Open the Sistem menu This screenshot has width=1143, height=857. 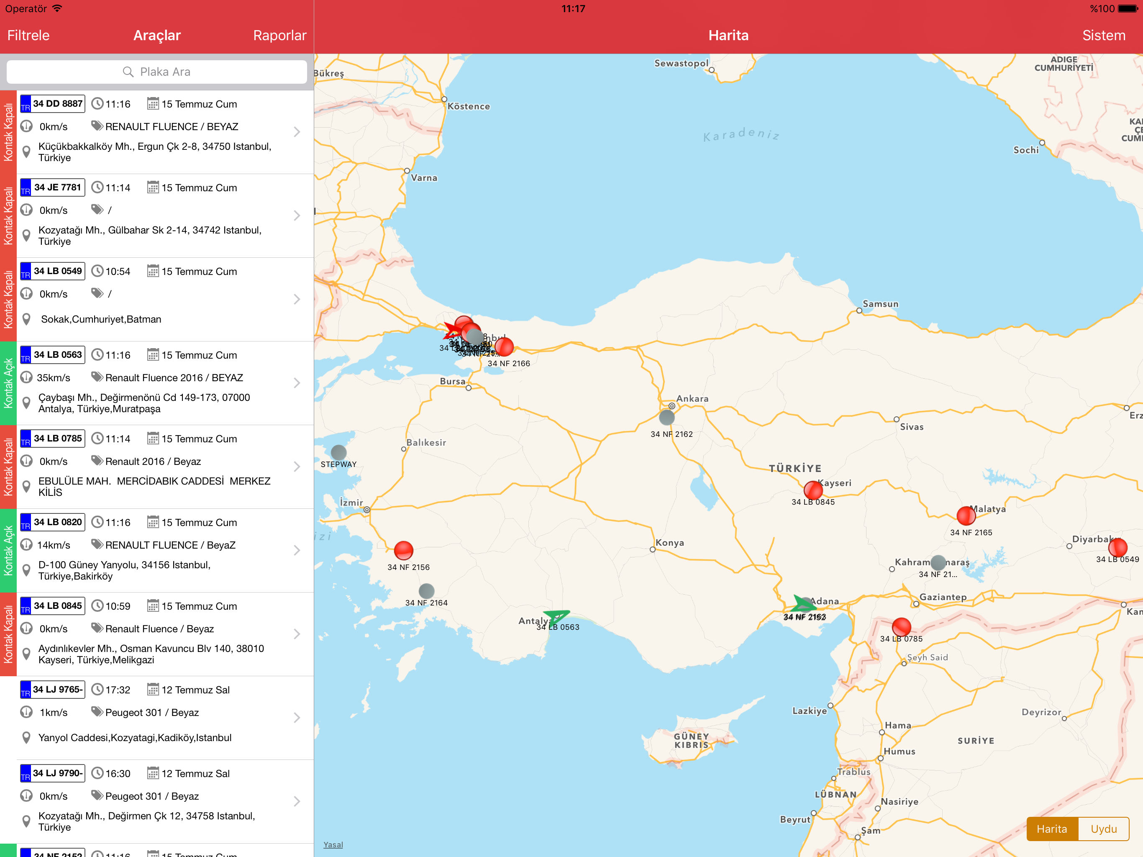point(1104,35)
